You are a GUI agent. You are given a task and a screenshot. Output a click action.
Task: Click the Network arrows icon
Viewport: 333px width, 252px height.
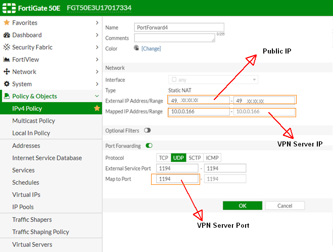point(7,72)
